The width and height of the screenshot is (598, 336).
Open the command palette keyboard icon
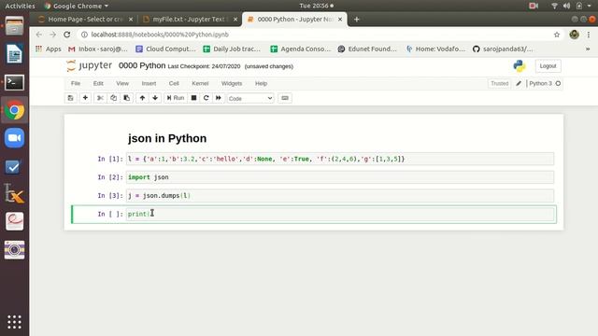pyautogui.click(x=285, y=98)
